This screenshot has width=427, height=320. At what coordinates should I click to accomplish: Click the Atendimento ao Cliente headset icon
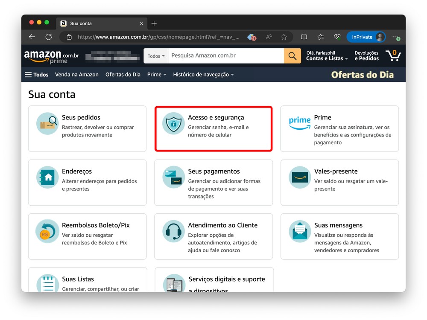point(173,232)
